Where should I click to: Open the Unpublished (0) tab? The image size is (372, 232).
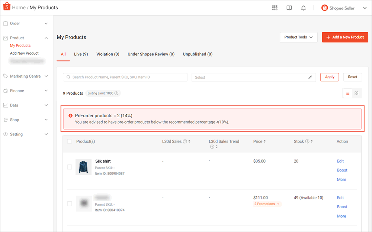point(198,54)
